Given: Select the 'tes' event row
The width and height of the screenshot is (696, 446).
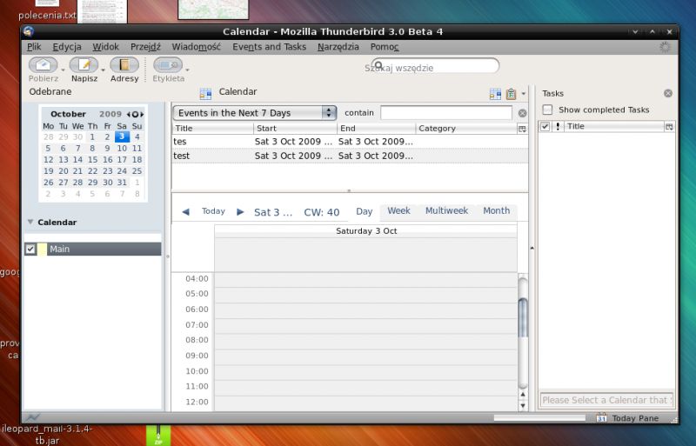Looking at the screenshot, I should (350, 142).
